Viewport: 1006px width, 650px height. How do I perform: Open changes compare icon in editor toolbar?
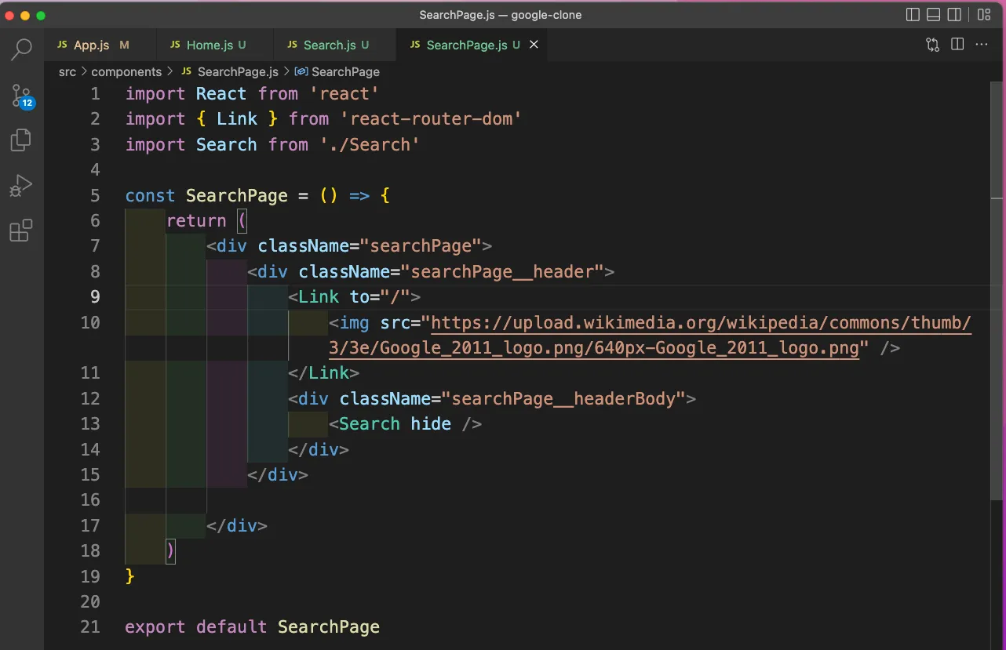coord(932,45)
